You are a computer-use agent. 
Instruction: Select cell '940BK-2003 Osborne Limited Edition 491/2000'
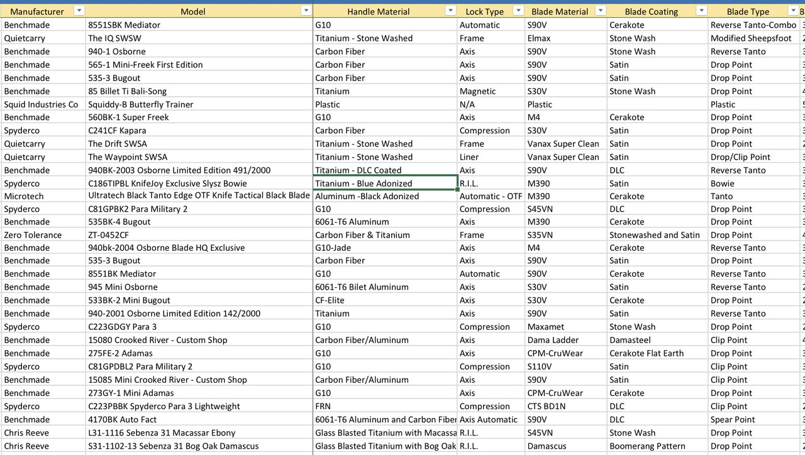pyautogui.click(x=199, y=170)
